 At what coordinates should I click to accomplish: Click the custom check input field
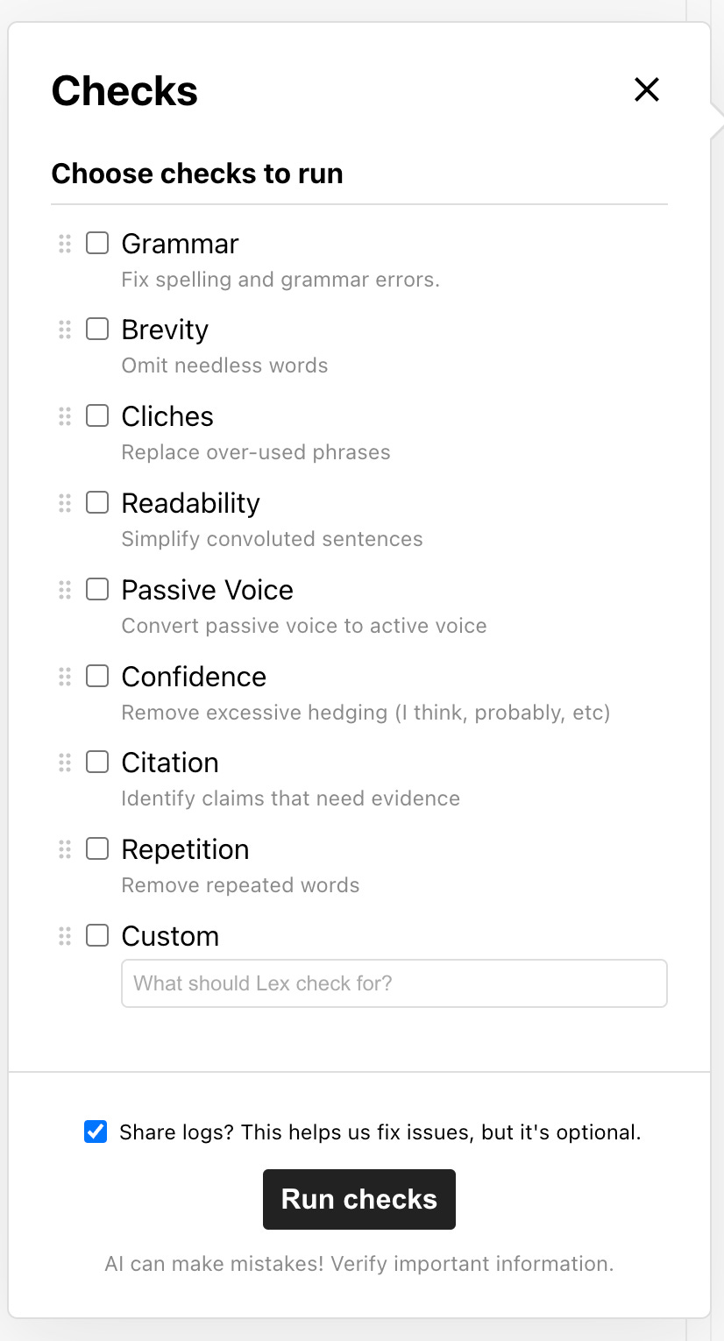[394, 983]
